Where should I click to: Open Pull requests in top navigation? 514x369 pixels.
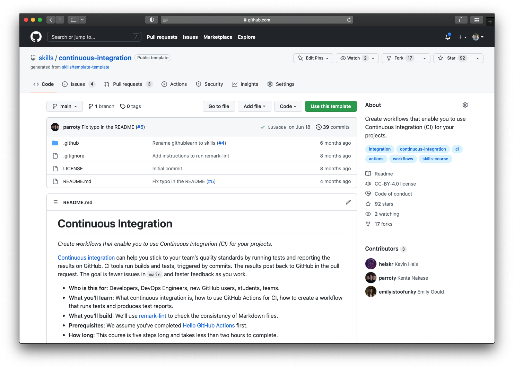pos(162,37)
